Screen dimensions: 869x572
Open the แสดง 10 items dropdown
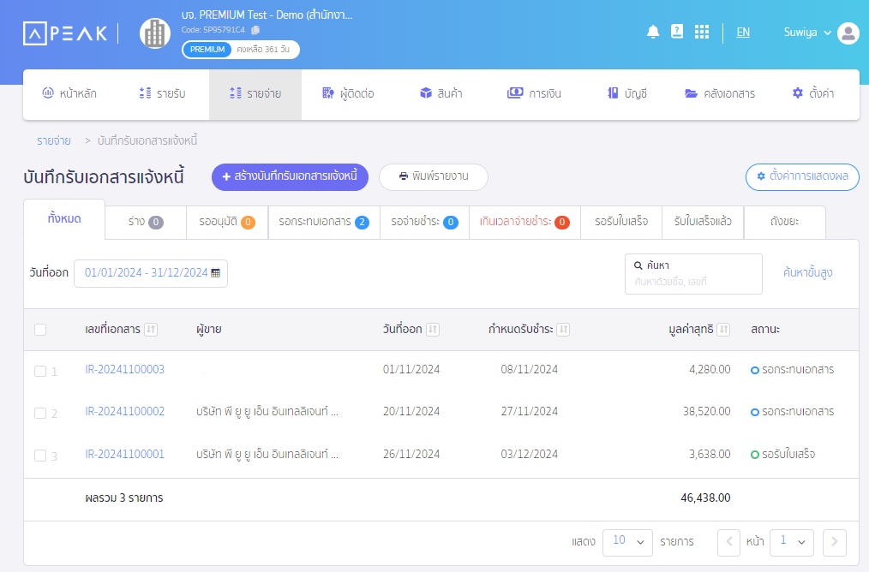[627, 542]
